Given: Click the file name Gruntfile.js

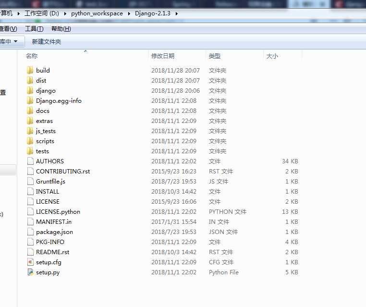Looking at the screenshot, I should point(50,182).
